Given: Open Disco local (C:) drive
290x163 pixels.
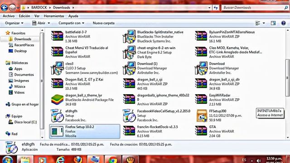Looking at the screenshot, I should click(x=25, y=122).
